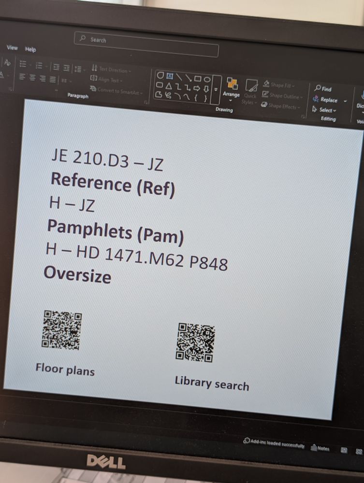Select the Curve shape
This screenshot has height=483, width=364.
187,98
